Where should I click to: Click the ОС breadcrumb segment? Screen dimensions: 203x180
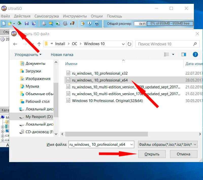pyautogui.click(x=75, y=44)
